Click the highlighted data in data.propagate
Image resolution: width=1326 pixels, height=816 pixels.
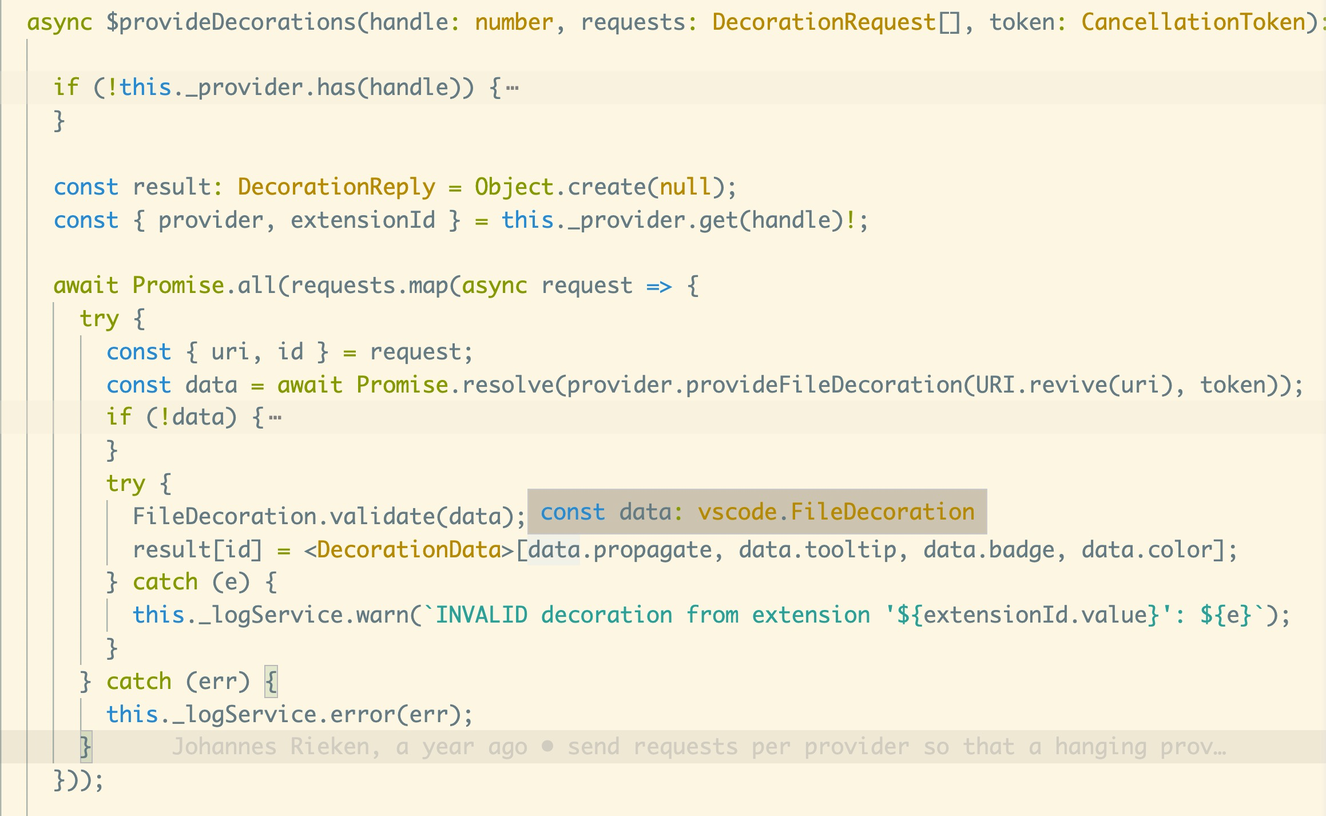[554, 550]
